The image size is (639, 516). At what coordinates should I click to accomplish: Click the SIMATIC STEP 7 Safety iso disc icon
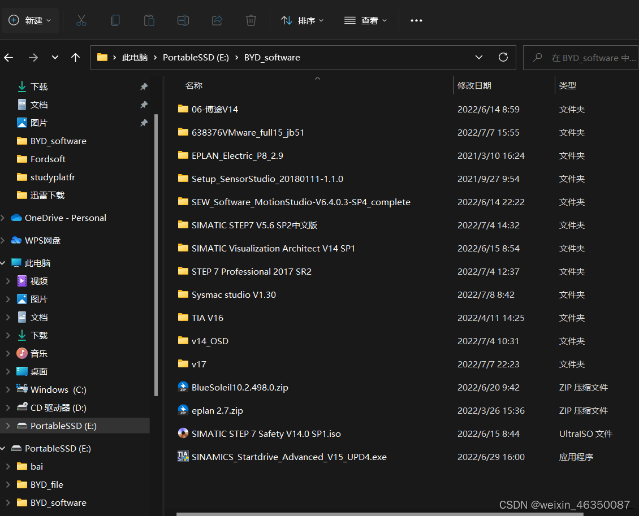point(183,433)
